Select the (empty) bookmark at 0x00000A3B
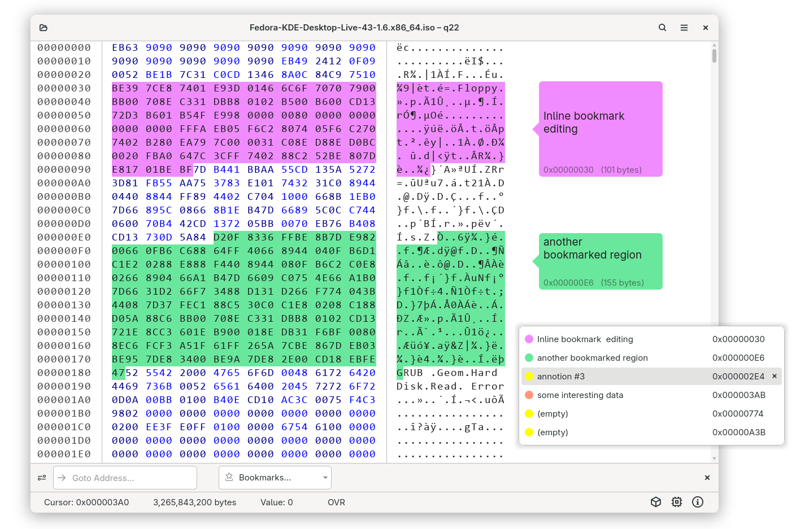This screenshot has width=809, height=529. pyautogui.click(x=651, y=432)
